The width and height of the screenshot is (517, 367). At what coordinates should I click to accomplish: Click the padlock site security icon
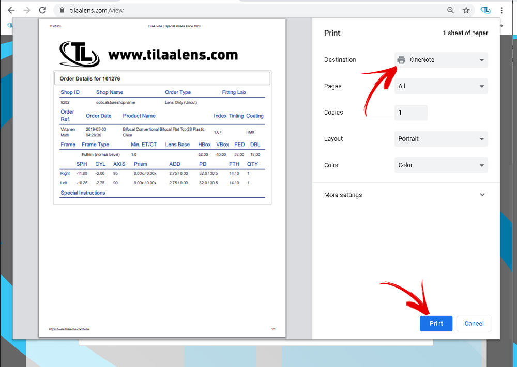pyautogui.click(x=62, y=10)
